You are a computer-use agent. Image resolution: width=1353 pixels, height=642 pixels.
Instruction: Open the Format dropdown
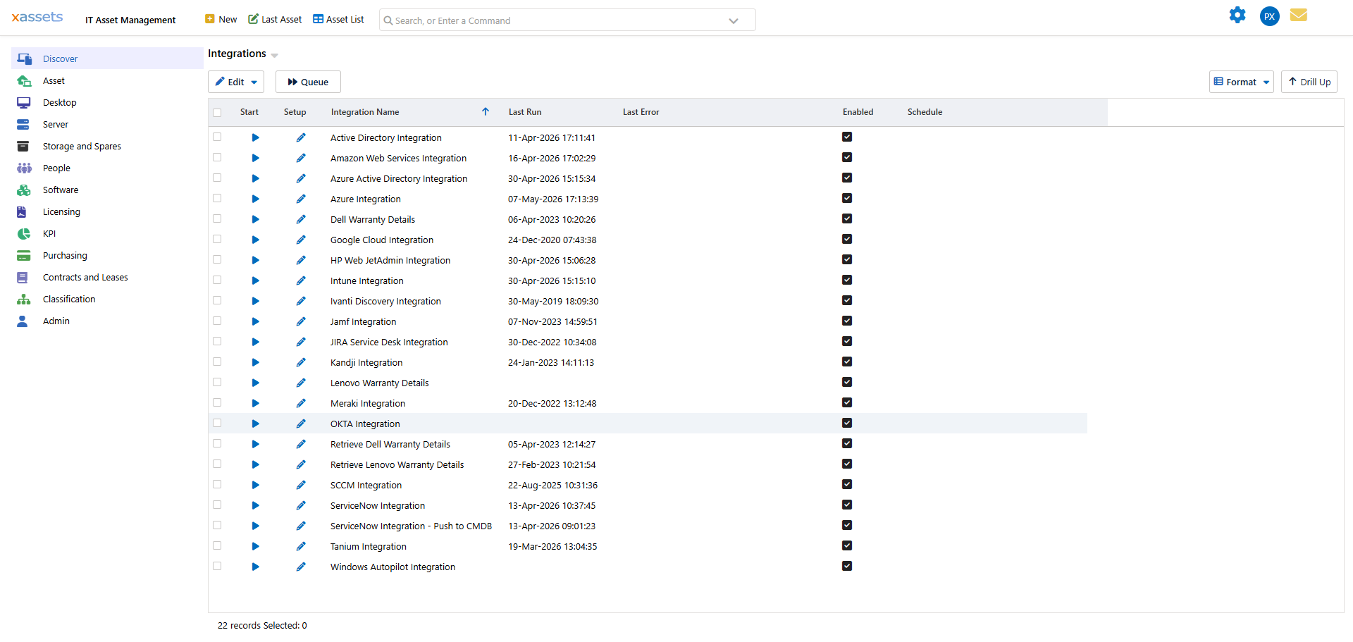point(1241,82)
